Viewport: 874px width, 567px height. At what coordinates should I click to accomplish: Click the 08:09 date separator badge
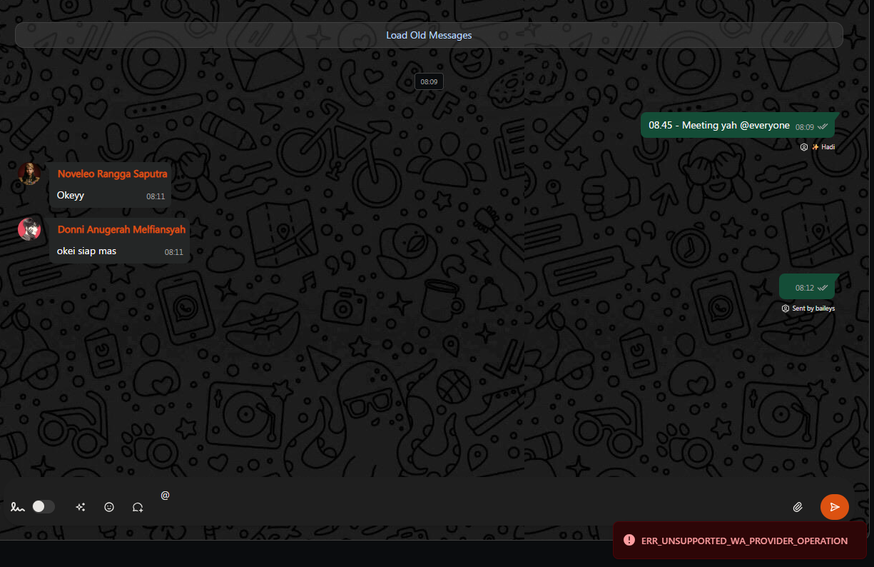(429, 81)
